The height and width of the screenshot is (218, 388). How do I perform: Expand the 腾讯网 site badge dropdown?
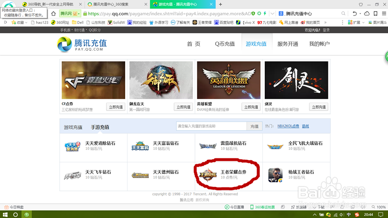click(79, 14)
